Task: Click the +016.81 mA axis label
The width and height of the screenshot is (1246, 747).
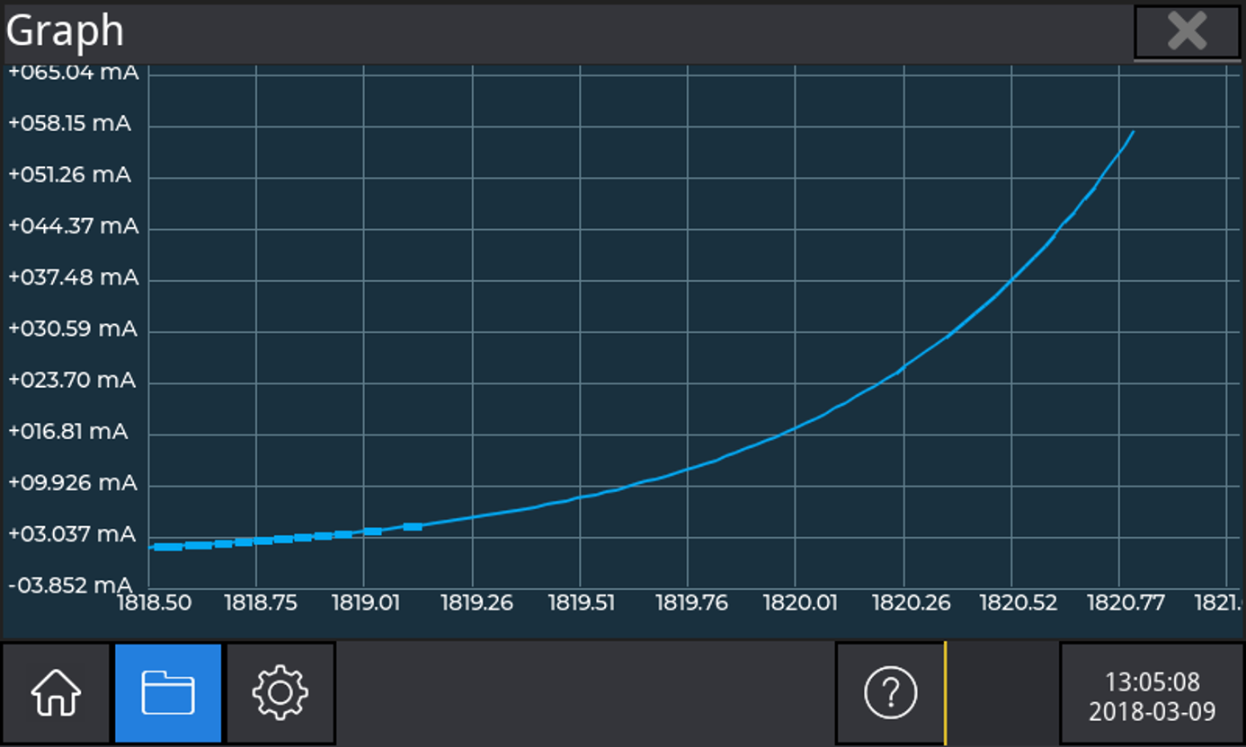Action: 68,432
